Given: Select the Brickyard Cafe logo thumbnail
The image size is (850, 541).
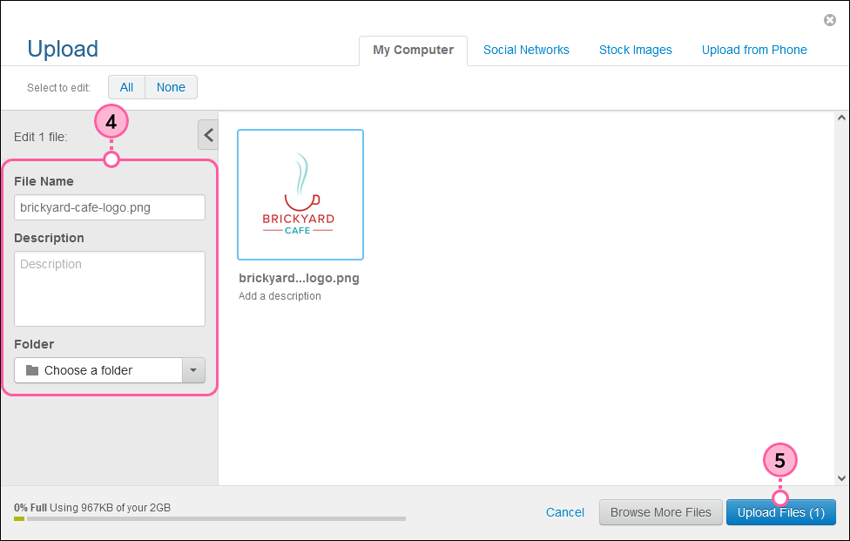Looking at the screenshot, I should pos(300,194).
